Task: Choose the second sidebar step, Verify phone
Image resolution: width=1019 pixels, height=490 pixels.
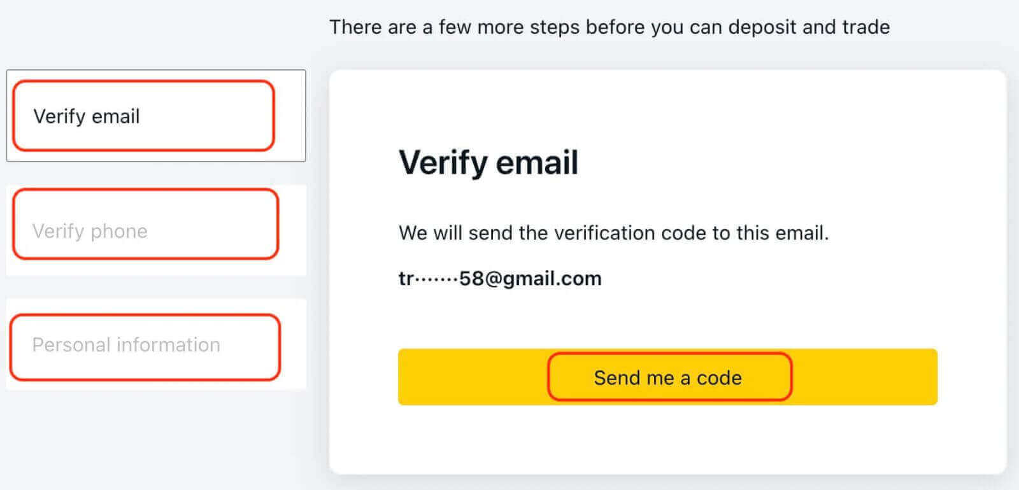Action: click(x=155, y=230)
